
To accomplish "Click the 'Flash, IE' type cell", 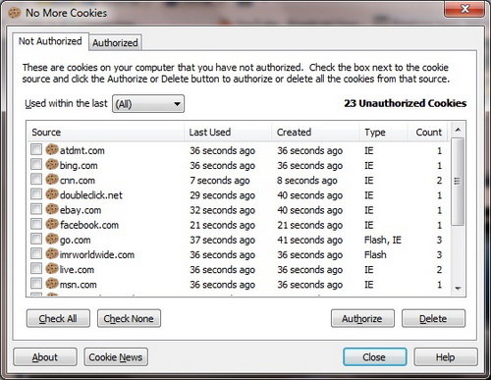I will pyautogui.click(x=383, y=240).
